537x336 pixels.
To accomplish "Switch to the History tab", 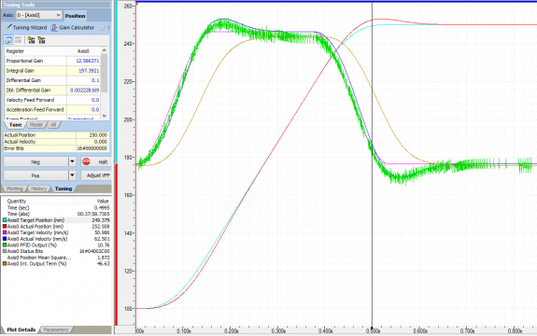I will (x=38, y=189).
